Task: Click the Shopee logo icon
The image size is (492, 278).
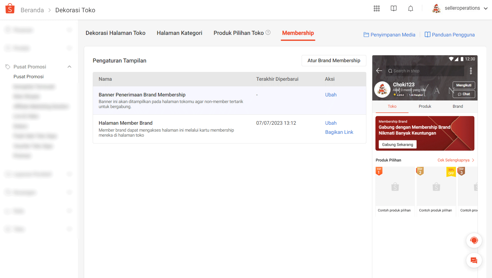Action: click(x=10, y=8)
